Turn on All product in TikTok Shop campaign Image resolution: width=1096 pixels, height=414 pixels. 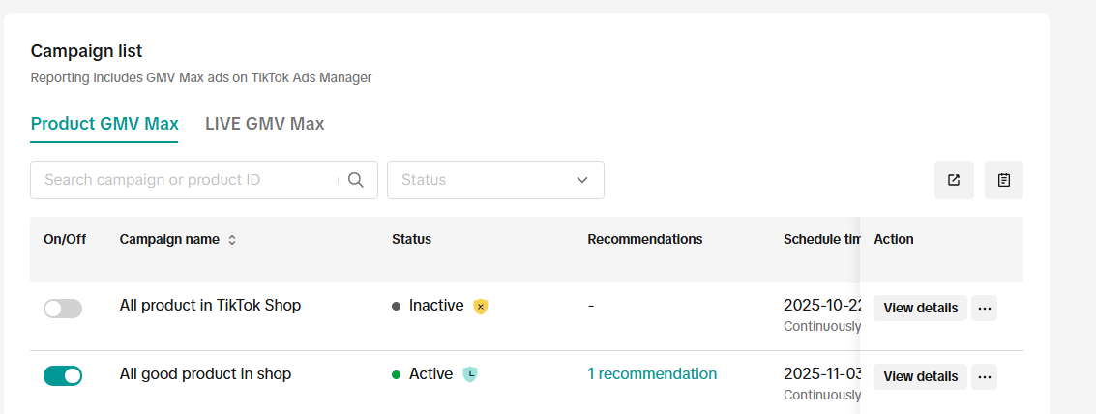[x=63, y=309]
